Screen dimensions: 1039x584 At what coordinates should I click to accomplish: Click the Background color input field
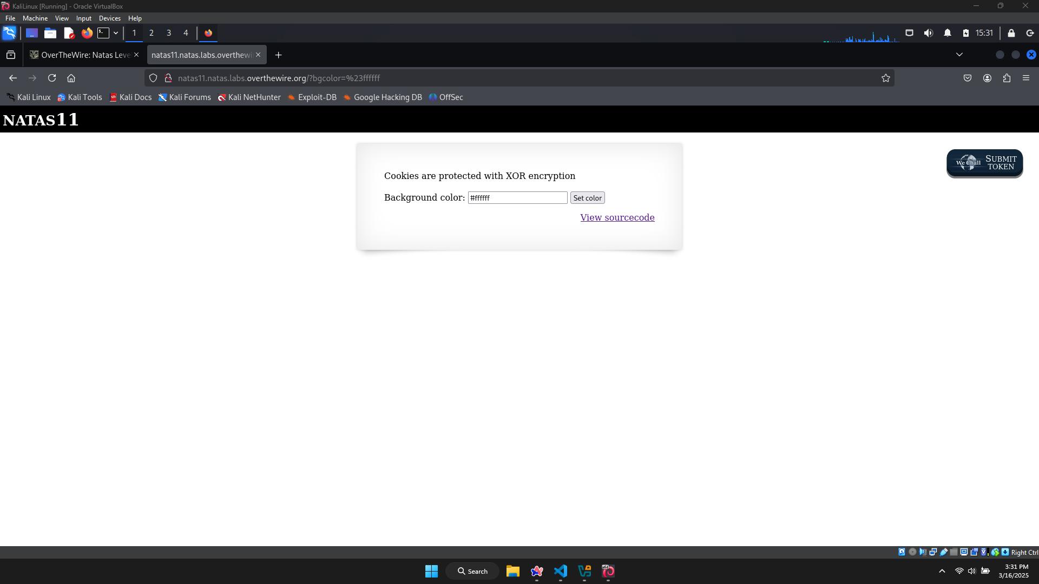coord(518,198)
